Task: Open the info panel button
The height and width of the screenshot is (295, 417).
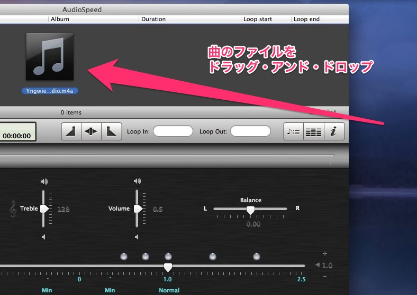Action: coord(334,131)
